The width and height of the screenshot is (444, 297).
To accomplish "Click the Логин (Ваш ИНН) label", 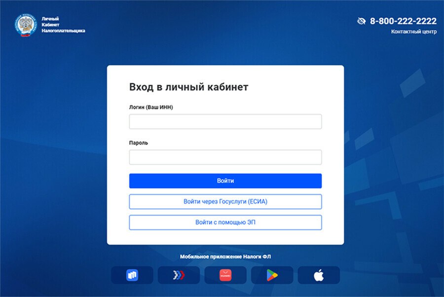I will (x=151, y=107).
